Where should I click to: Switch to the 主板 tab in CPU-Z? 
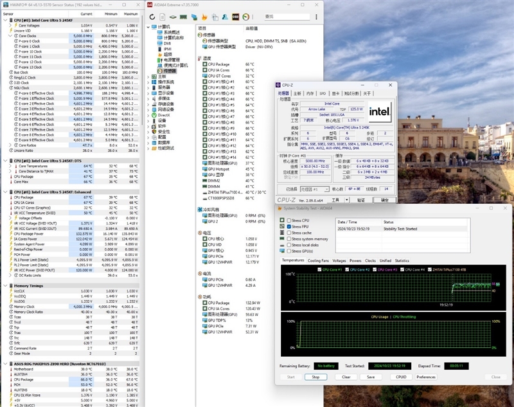tap(297, 93)
